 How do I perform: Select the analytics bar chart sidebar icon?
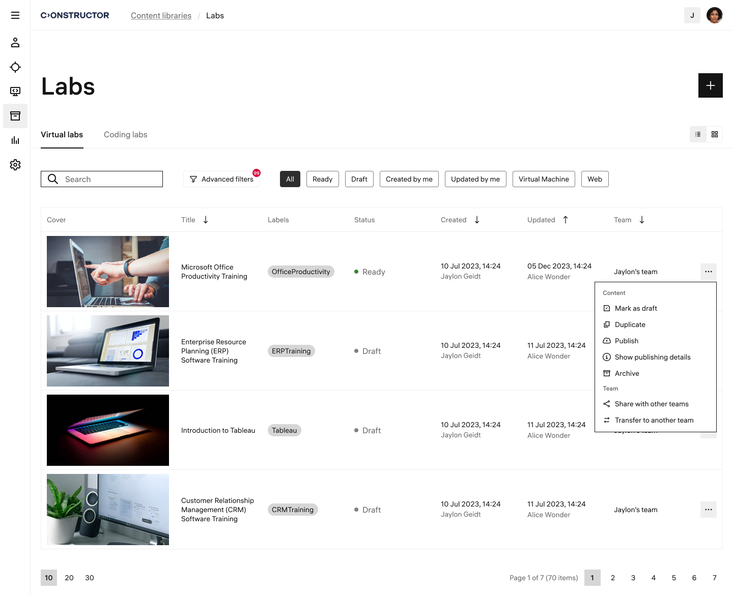click(15, 140)
